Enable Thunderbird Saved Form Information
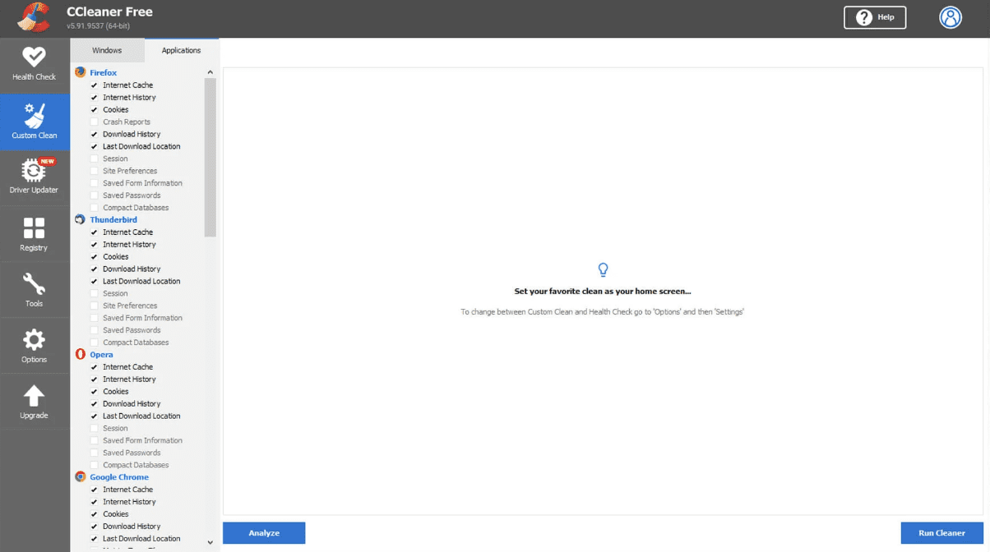990x552 pixels. [95, 318]
